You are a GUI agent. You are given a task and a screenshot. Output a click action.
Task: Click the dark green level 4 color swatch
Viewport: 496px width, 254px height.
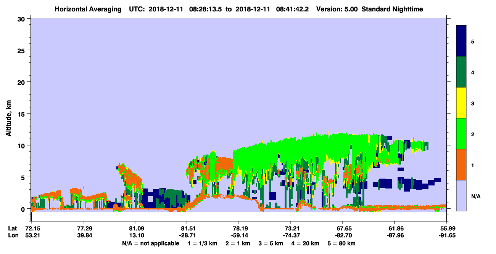461,72
